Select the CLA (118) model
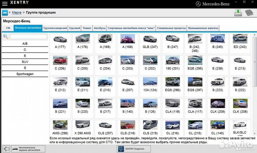This screenshot has height=153, width=257. (x=173, y=108)
